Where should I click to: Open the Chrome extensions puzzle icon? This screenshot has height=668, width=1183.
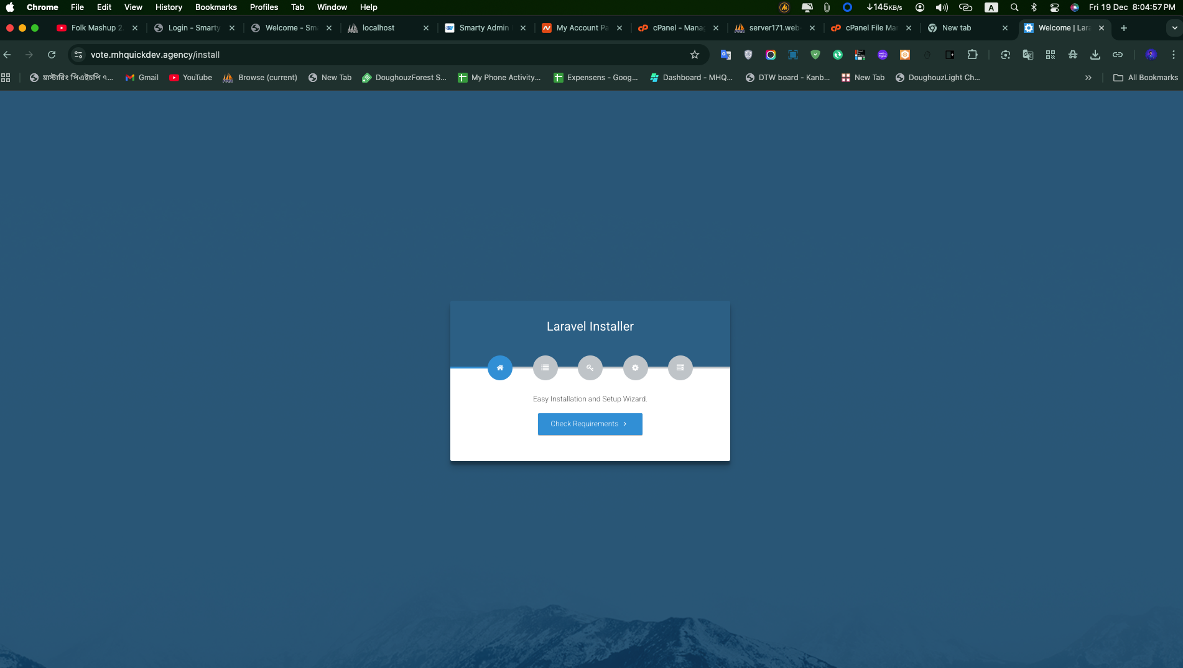point(972,55)
